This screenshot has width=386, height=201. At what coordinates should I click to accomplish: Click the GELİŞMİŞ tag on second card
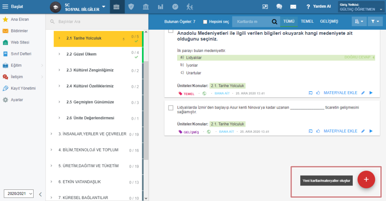189,132
